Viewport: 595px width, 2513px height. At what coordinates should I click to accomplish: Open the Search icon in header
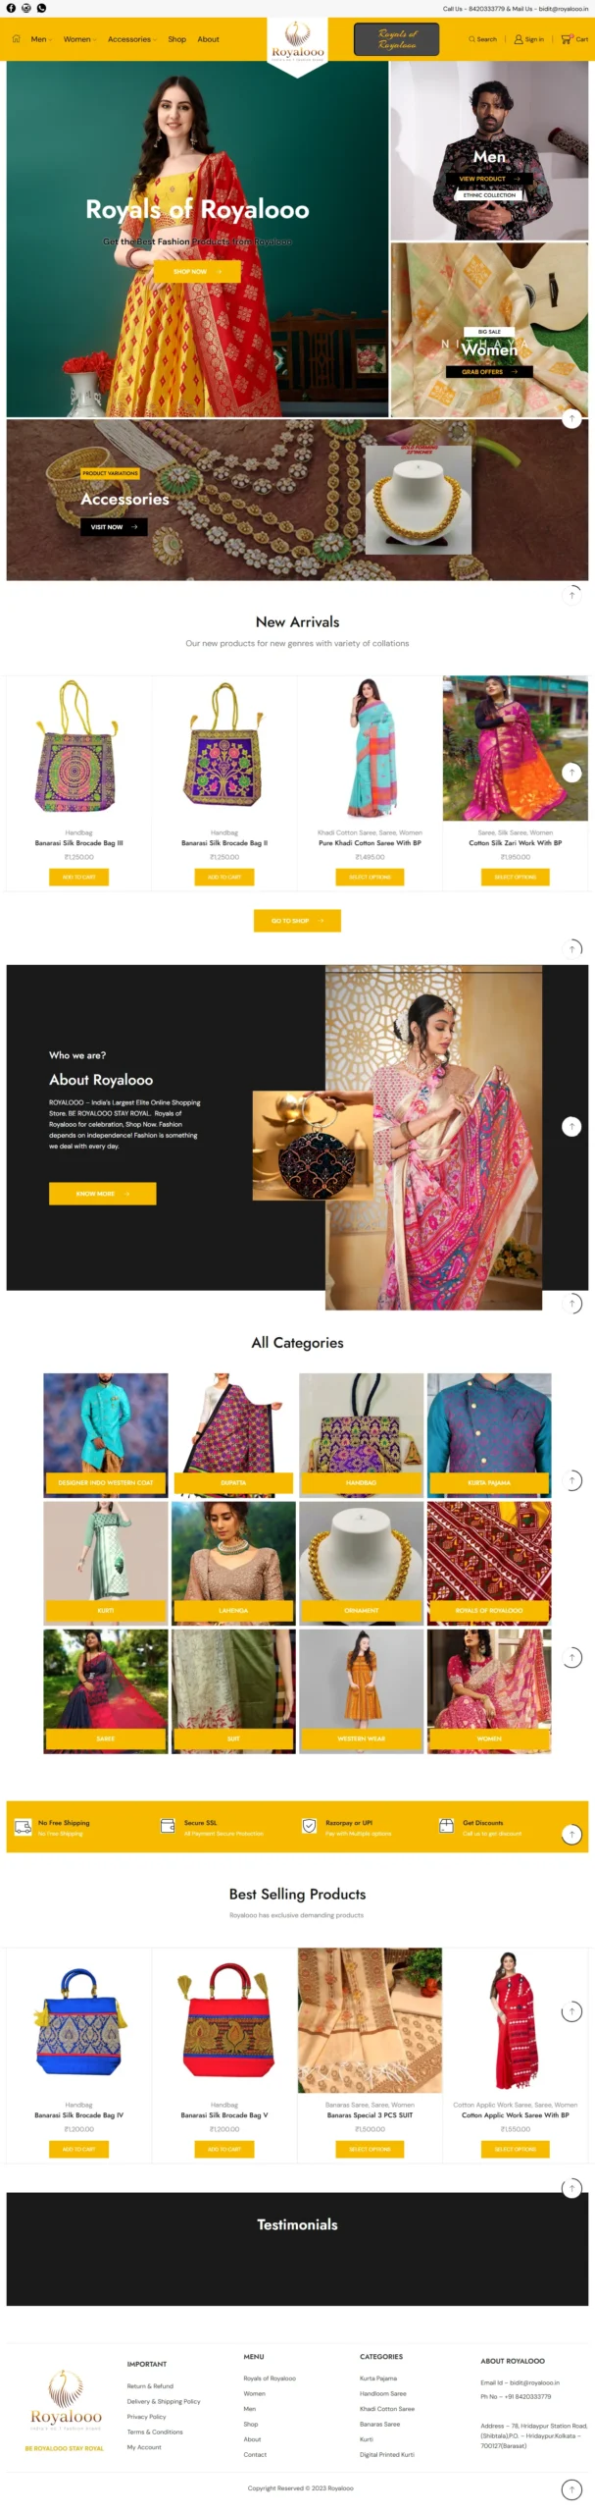472,39
